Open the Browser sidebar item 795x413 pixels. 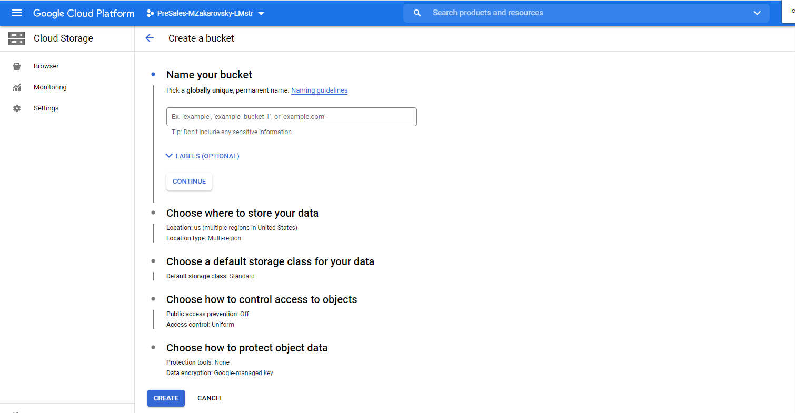pos(46,66)
